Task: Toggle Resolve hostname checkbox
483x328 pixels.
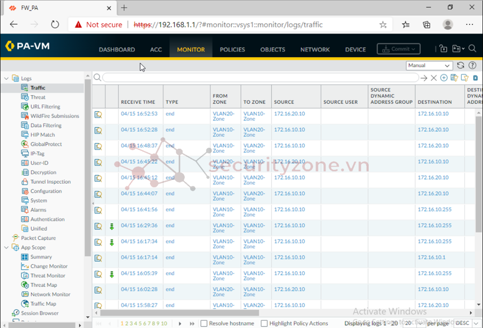Action: (x=204, y=324)
